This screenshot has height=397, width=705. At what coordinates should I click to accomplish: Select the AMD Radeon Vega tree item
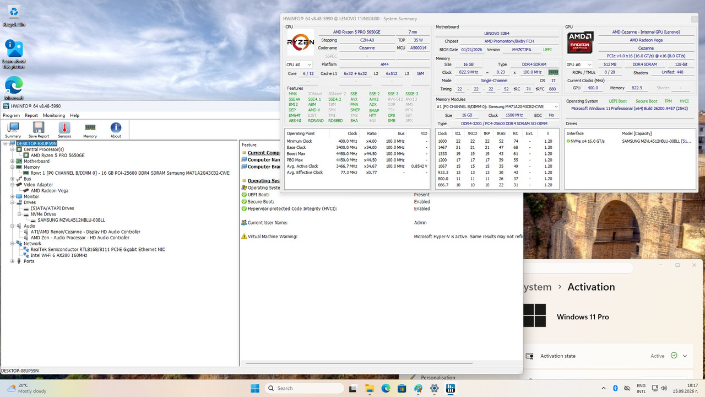(x=50, y=190)
